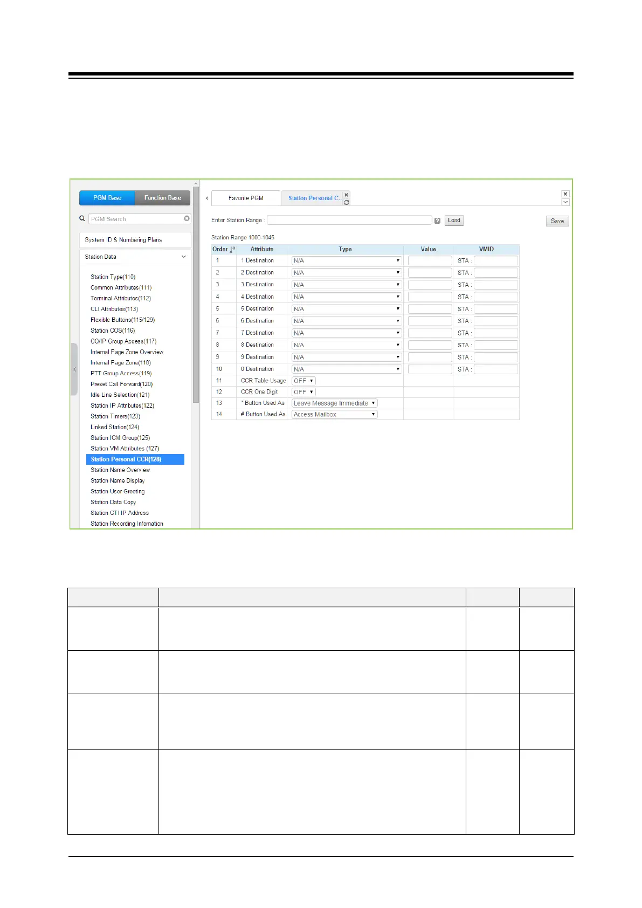Open Type dropdown for 8 Destination
The image size is (642, 908).
click(x=347, y=345)
